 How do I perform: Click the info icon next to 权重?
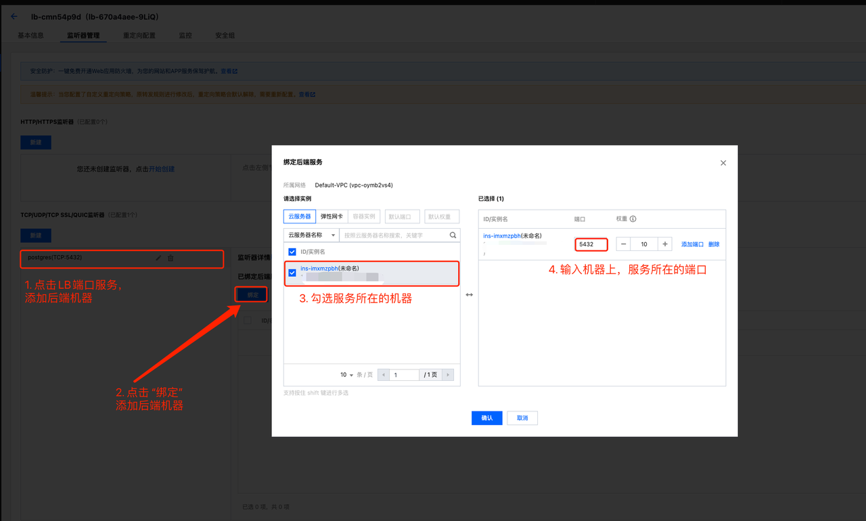[x=633, y=219]
